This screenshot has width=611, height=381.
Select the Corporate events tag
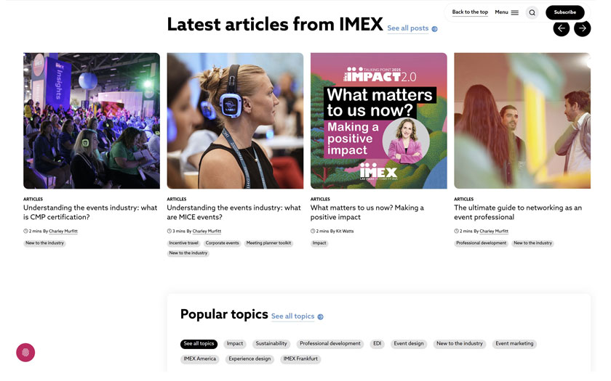(222, 243)
